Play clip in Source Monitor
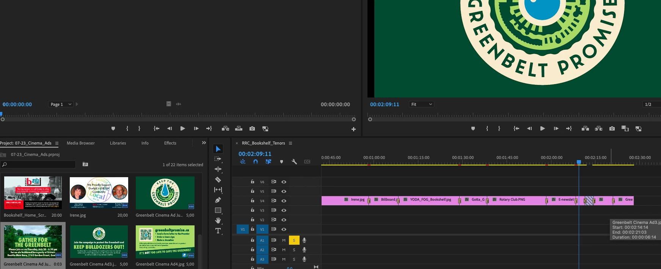 pos(183,129)
